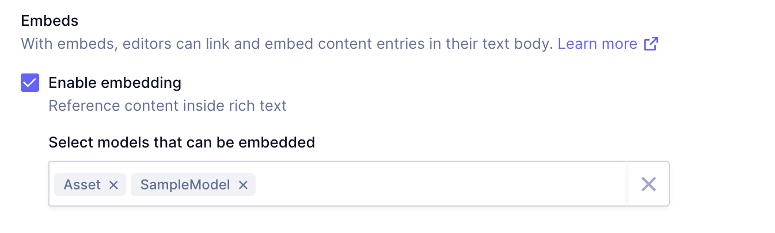Click the divider left of the clear-all X

[627, 184]
